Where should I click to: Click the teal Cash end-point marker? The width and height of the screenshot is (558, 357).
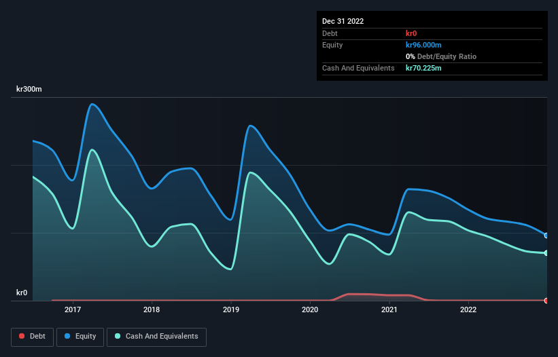[x=546, y=253]
